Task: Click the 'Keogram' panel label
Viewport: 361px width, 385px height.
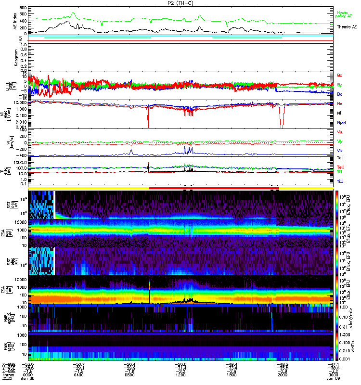Action: tap(16, 57)
